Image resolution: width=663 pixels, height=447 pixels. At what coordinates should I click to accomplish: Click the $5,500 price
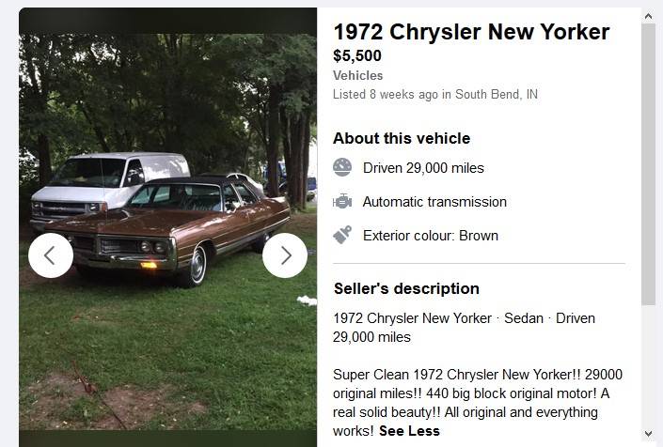click(x=357, y=55)
